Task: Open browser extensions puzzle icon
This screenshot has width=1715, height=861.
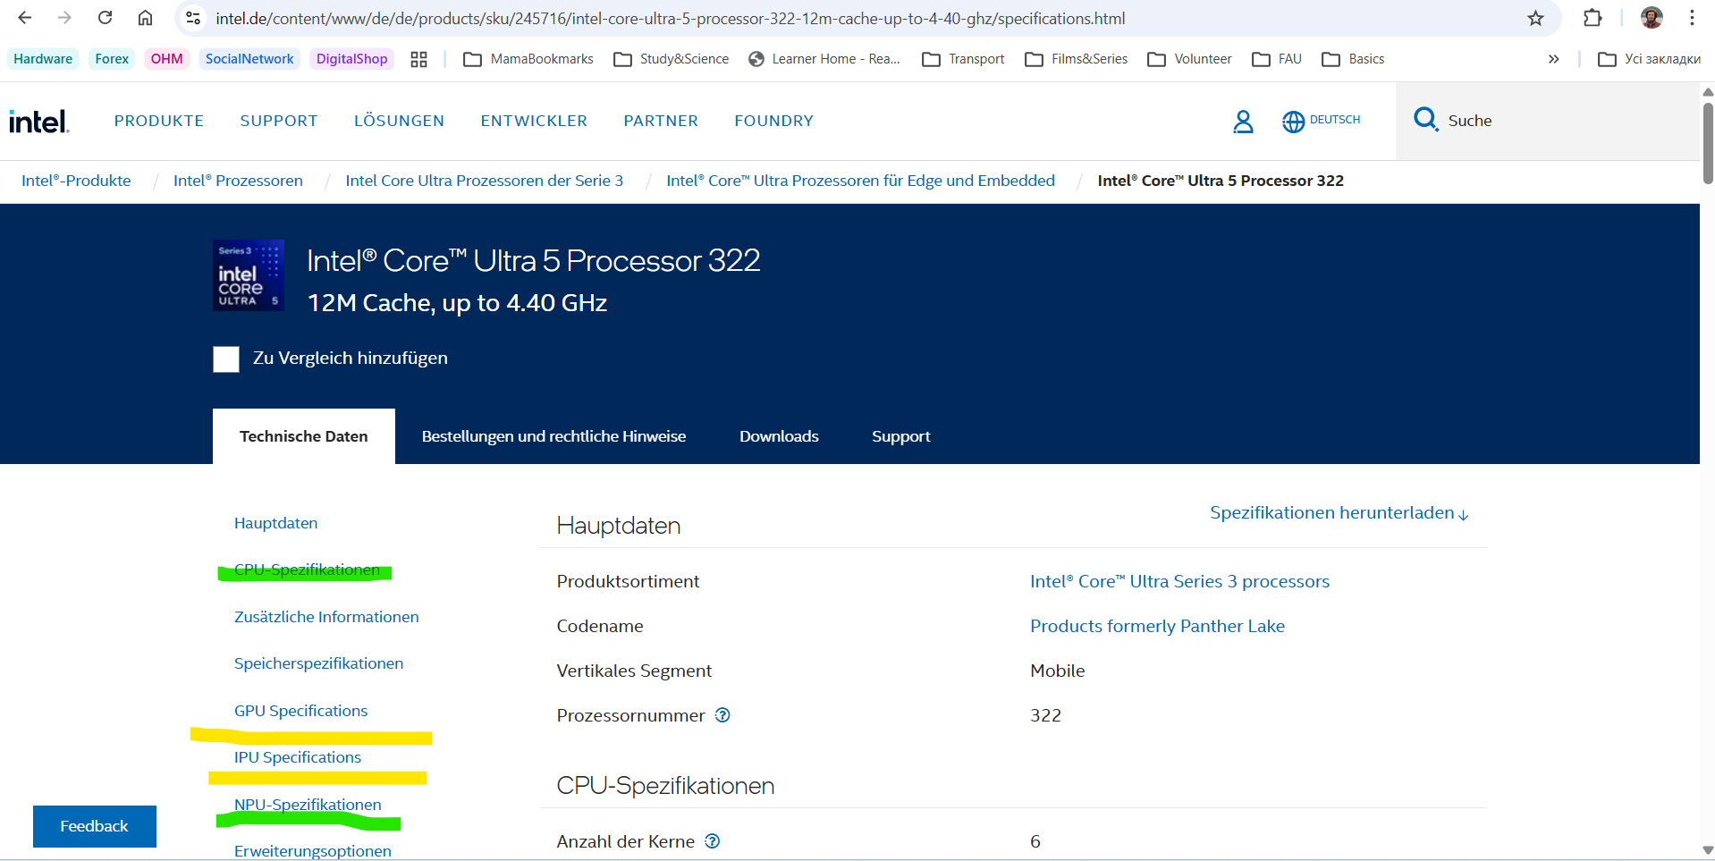Action: pyautogui.click(x=1592, y=18)
